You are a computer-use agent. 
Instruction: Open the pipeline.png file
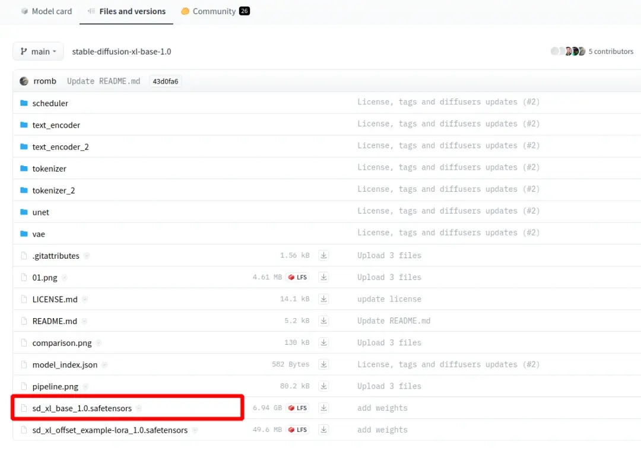[x=55, y=386]
